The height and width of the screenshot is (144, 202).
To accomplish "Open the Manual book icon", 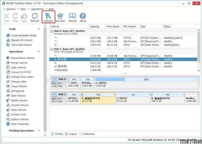I will coord(72,16).
